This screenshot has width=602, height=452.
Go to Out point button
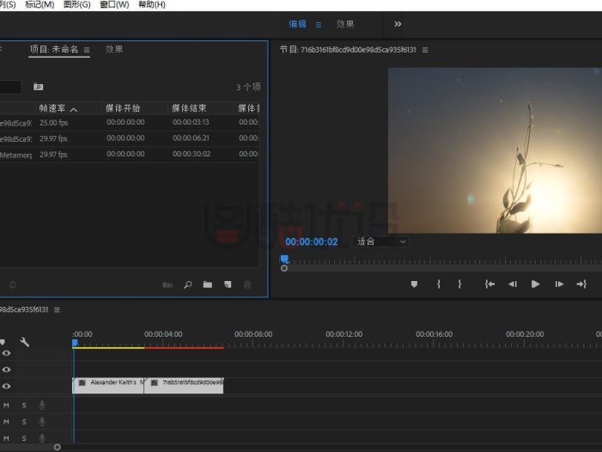tap(581, 284)
